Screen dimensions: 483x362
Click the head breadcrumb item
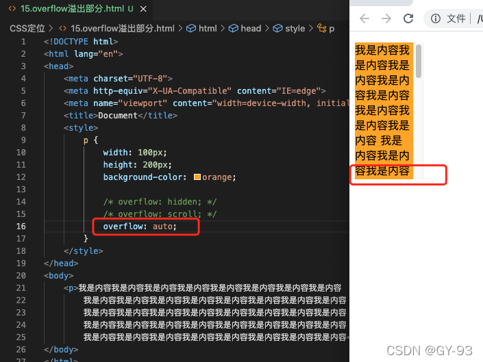click(251, 29)
